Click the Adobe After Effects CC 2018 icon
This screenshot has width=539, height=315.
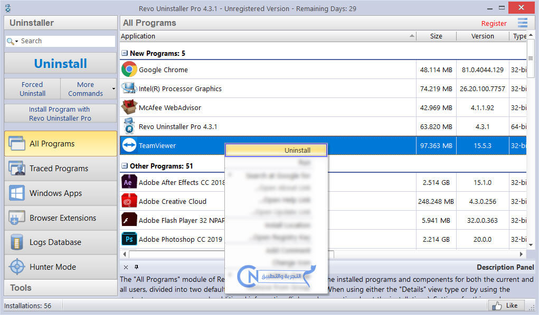129,182
